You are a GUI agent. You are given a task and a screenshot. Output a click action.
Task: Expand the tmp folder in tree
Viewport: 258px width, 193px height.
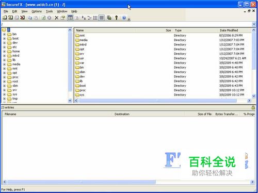point(4,99)
